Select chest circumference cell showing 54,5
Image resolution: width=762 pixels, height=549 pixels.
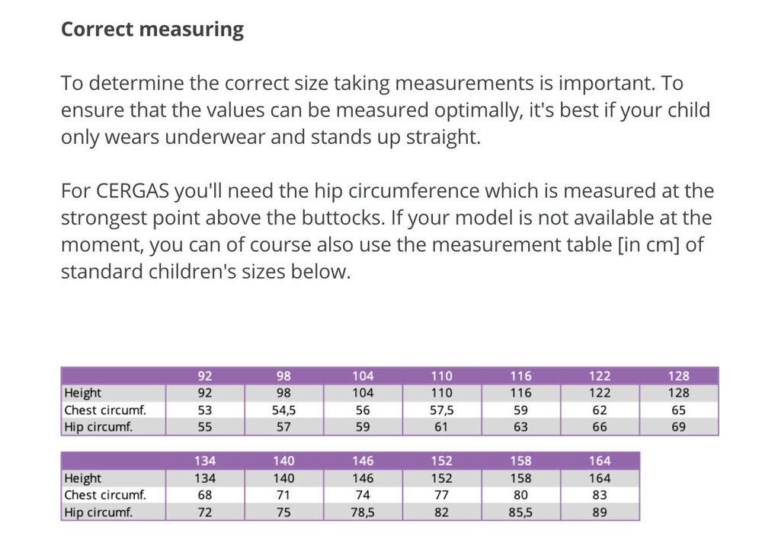[x=283, y=410]
